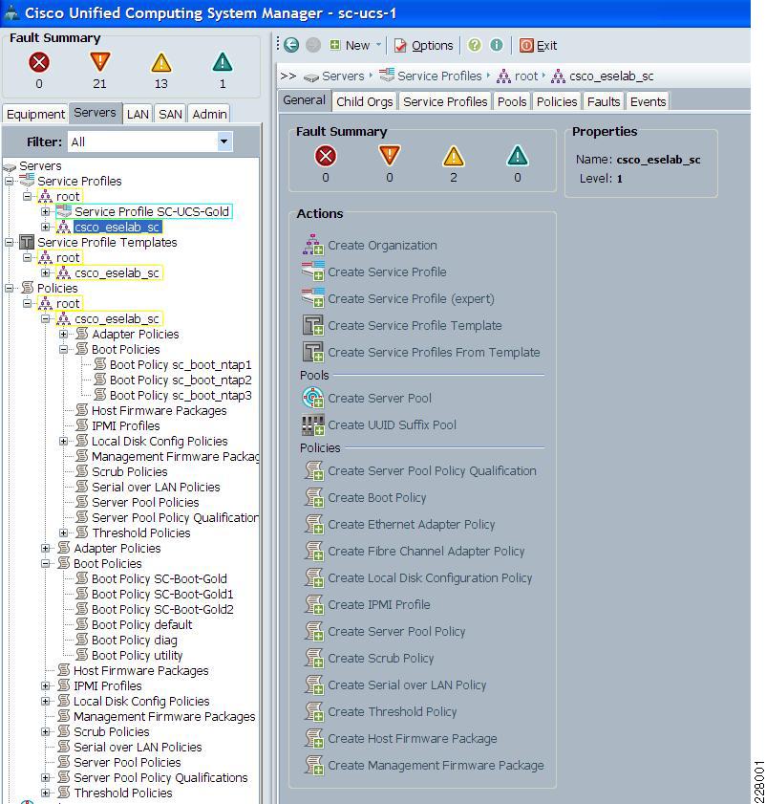Screen dimensions: 766x804
Task: Click Create Scrub Policy scroll icon
Action: click(x=313, y=658)
